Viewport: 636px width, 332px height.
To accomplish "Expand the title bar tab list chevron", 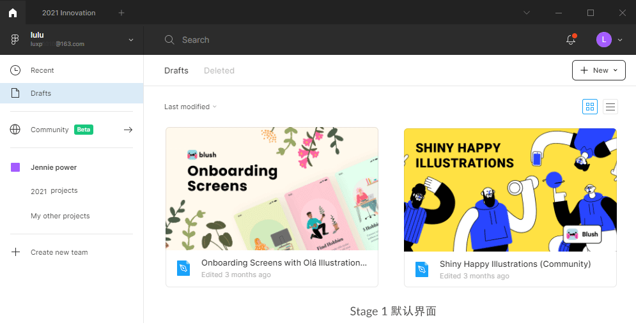I will coord(527,13).
